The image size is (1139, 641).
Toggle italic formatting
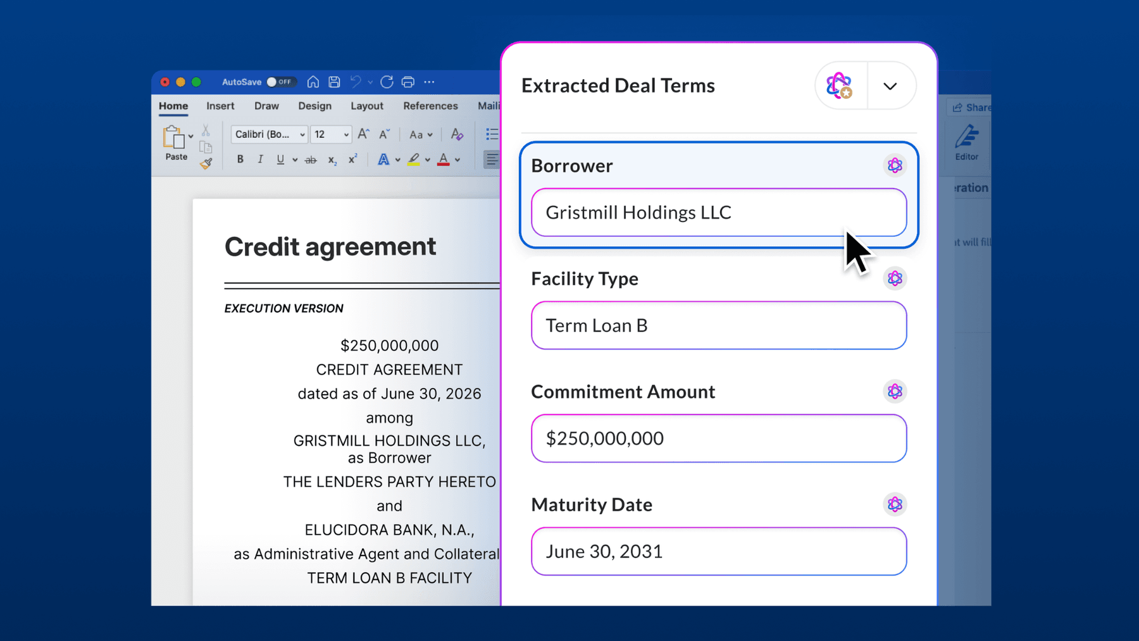tap(260, 159)
